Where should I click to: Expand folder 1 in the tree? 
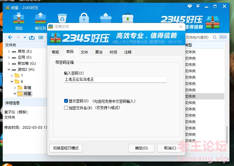(x=12, y=76)
